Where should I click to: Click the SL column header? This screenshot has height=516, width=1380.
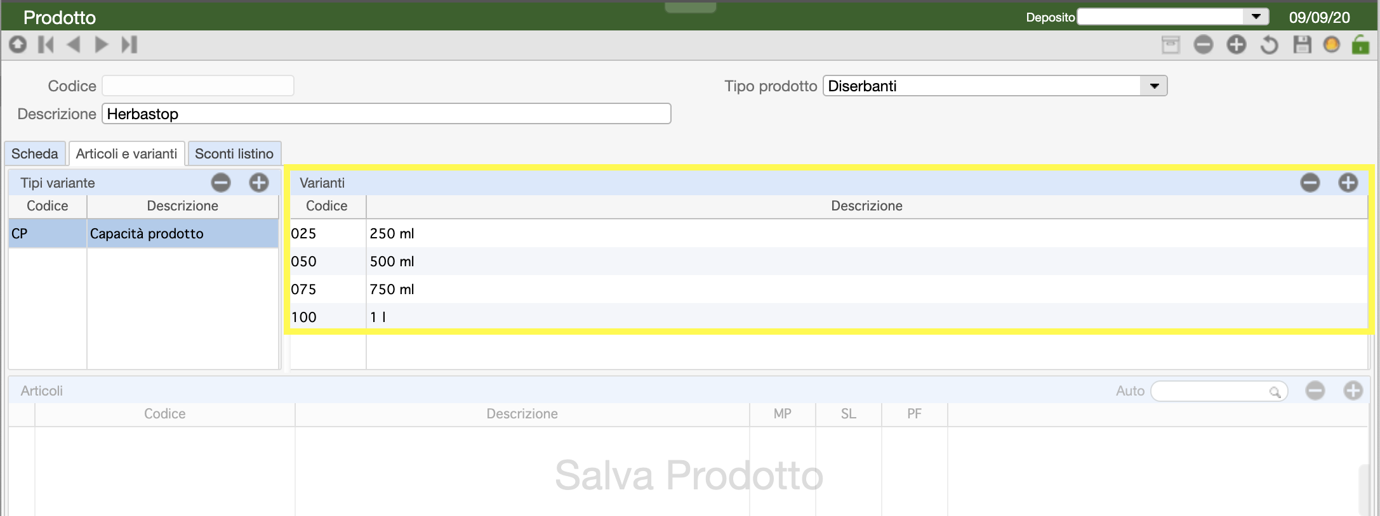(x=849, y=414)
